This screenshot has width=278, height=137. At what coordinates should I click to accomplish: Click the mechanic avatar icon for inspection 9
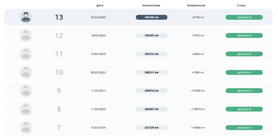click(26, 91)
